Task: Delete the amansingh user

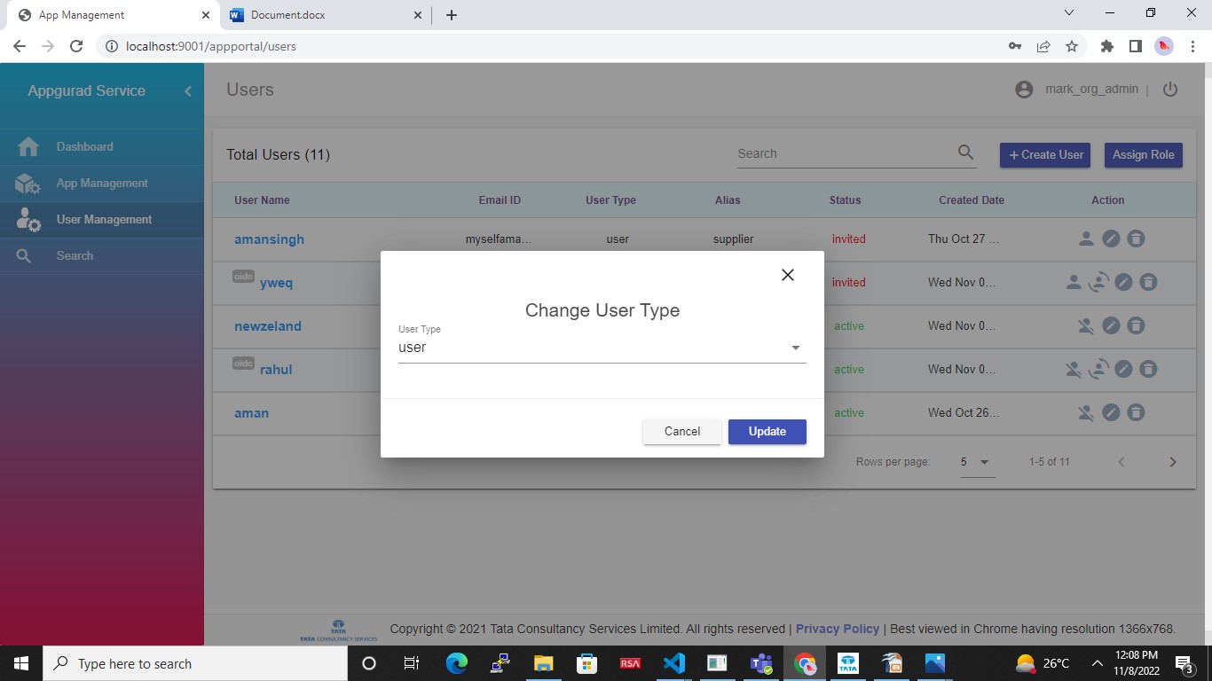Action: point(1136,239)
